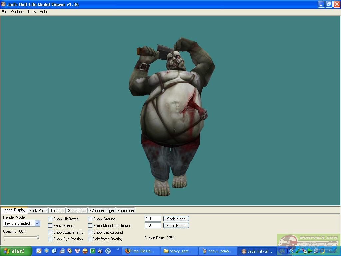Switch to the Sequences tab
Screen dimensions: 341x256
point(77,211)
